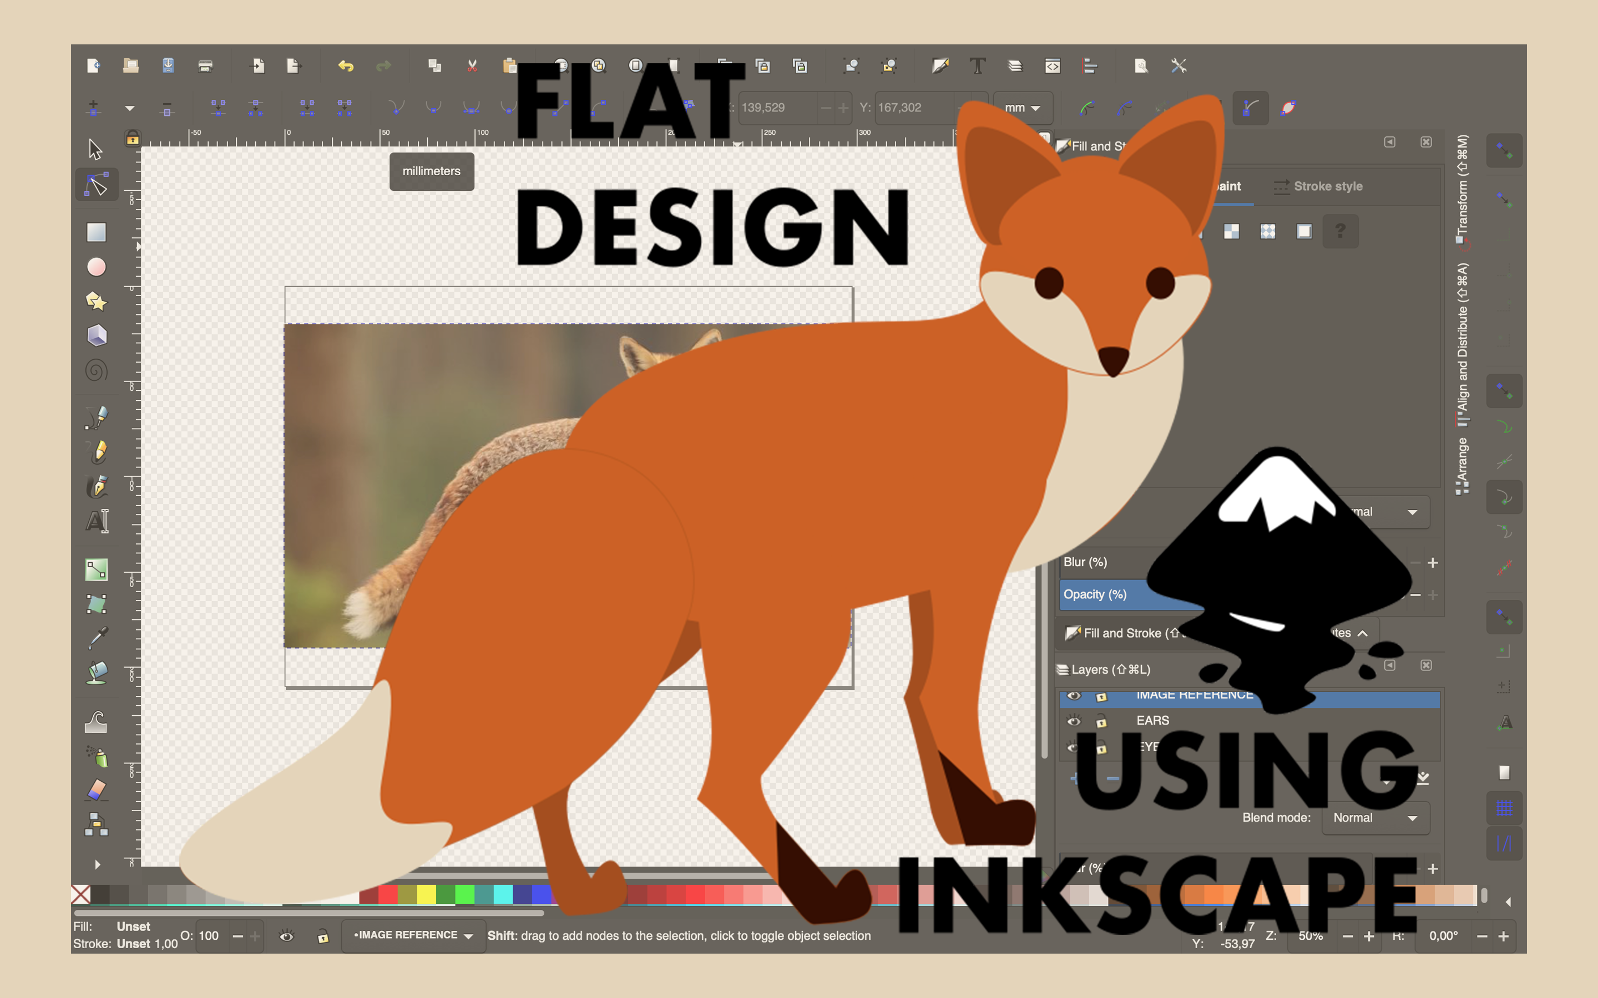1598x998 pixels.
Task: Click the rotation field showing 0,00°
Action: (1444, 936)
